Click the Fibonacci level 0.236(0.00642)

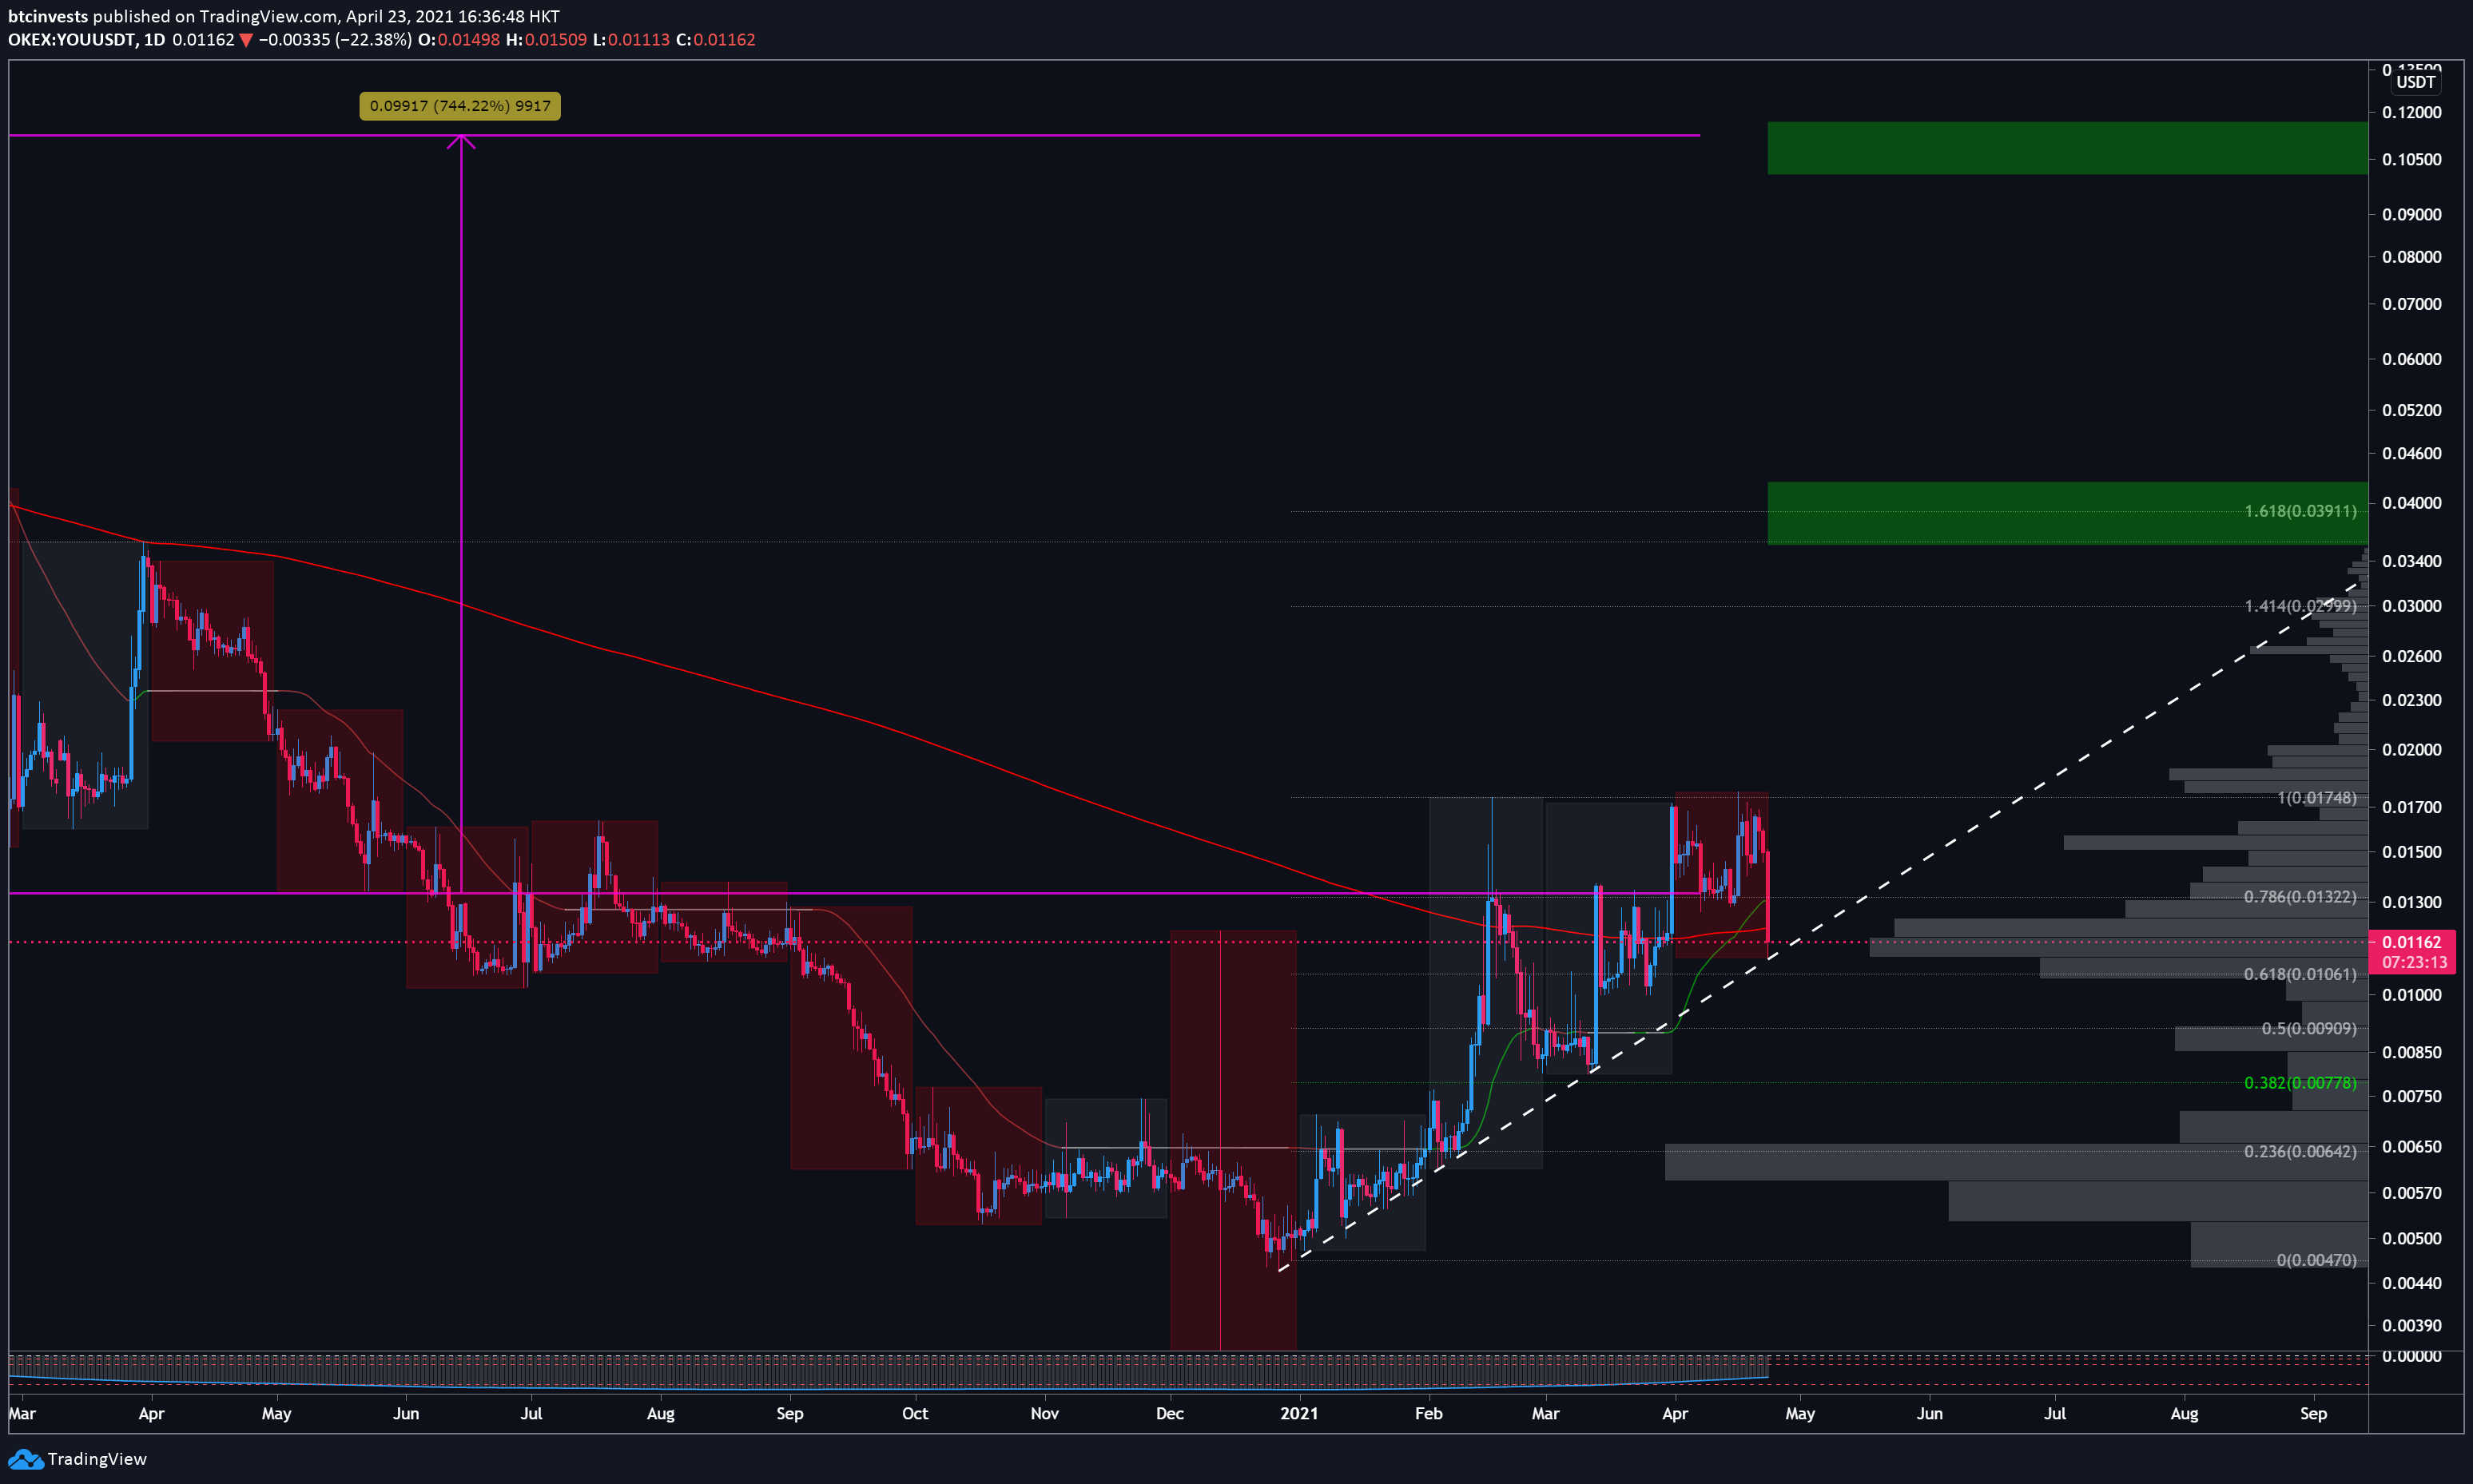[2300, 1152]
